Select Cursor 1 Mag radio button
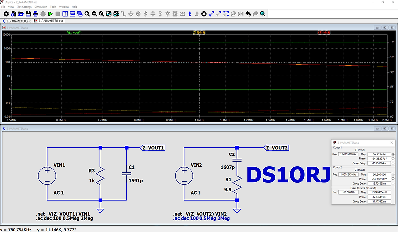 (x=393, y=154)
